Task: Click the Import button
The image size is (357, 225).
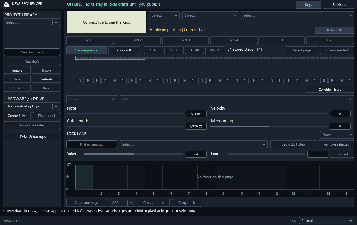Action: point(17,70)
